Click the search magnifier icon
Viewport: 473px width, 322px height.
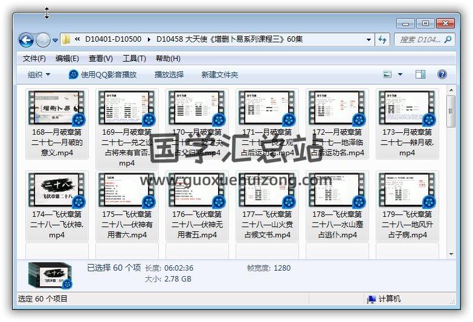coord(448,40)
